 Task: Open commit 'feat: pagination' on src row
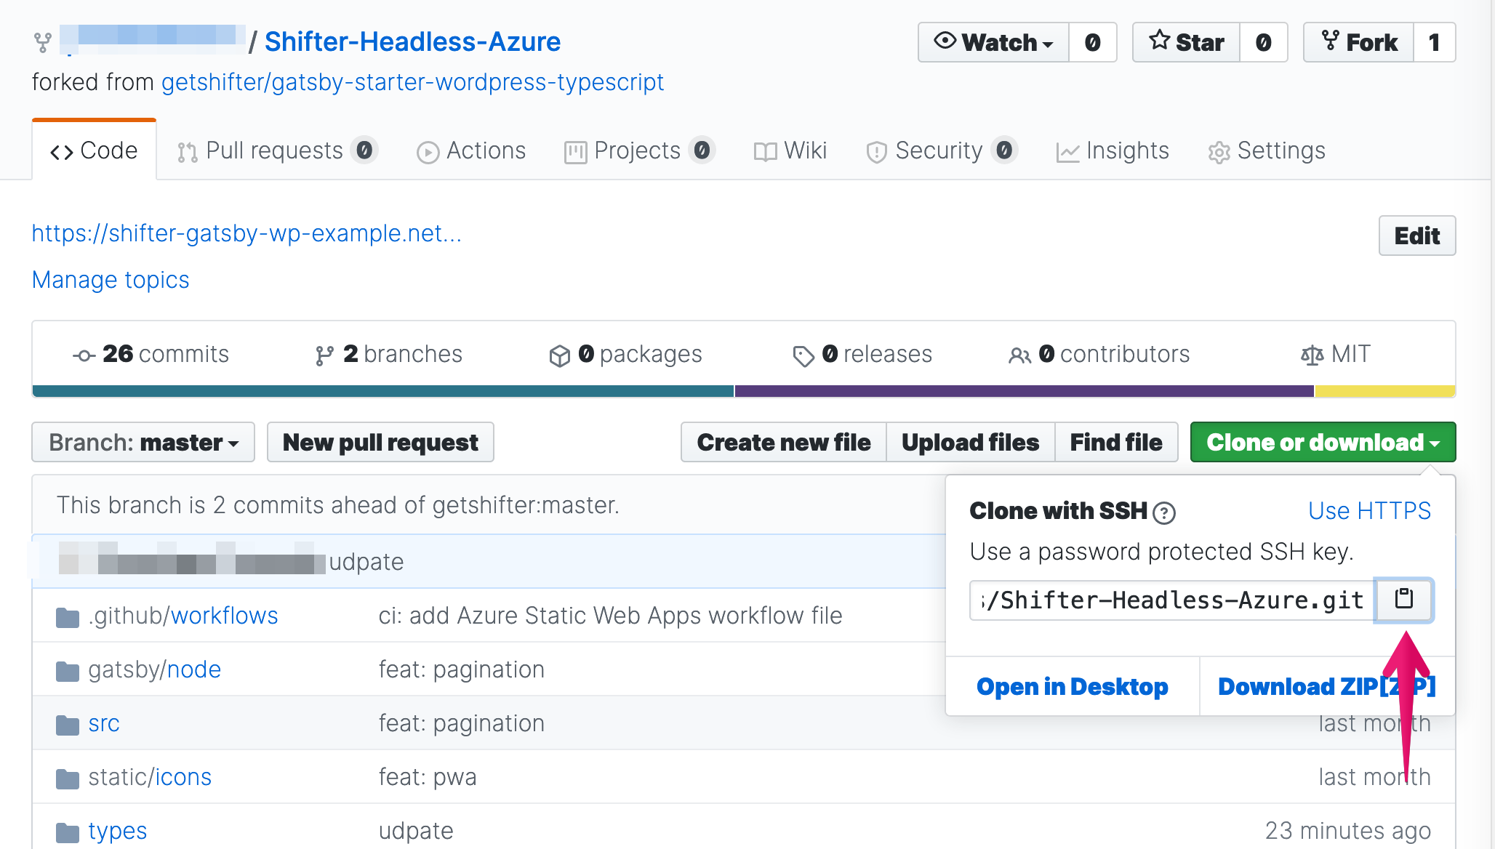(x=462, y=723)
